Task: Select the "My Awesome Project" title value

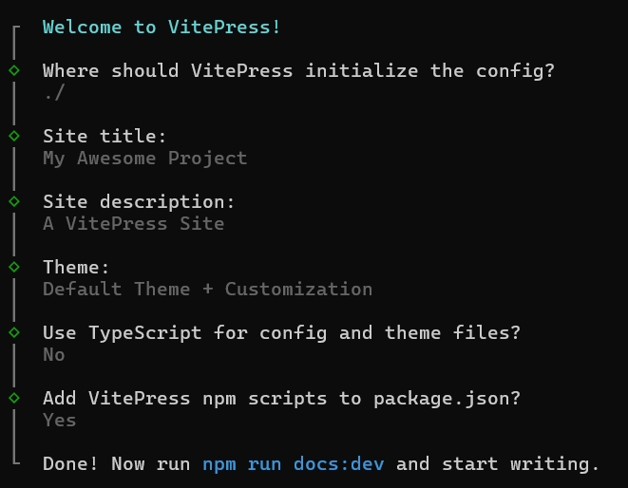Action: (x=144, y=159)
